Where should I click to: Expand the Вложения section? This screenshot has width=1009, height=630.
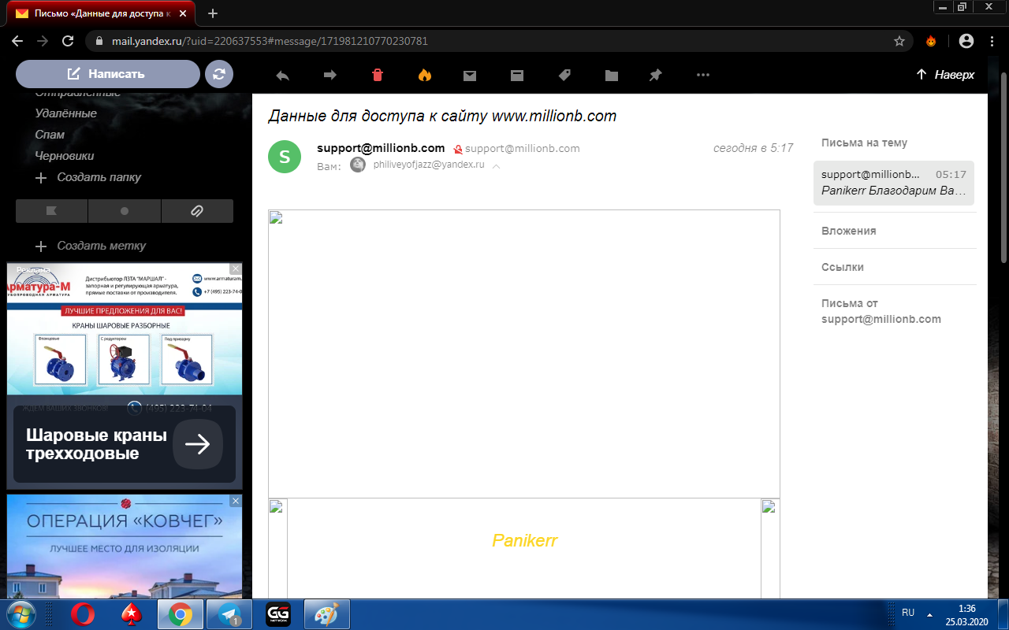848,231
